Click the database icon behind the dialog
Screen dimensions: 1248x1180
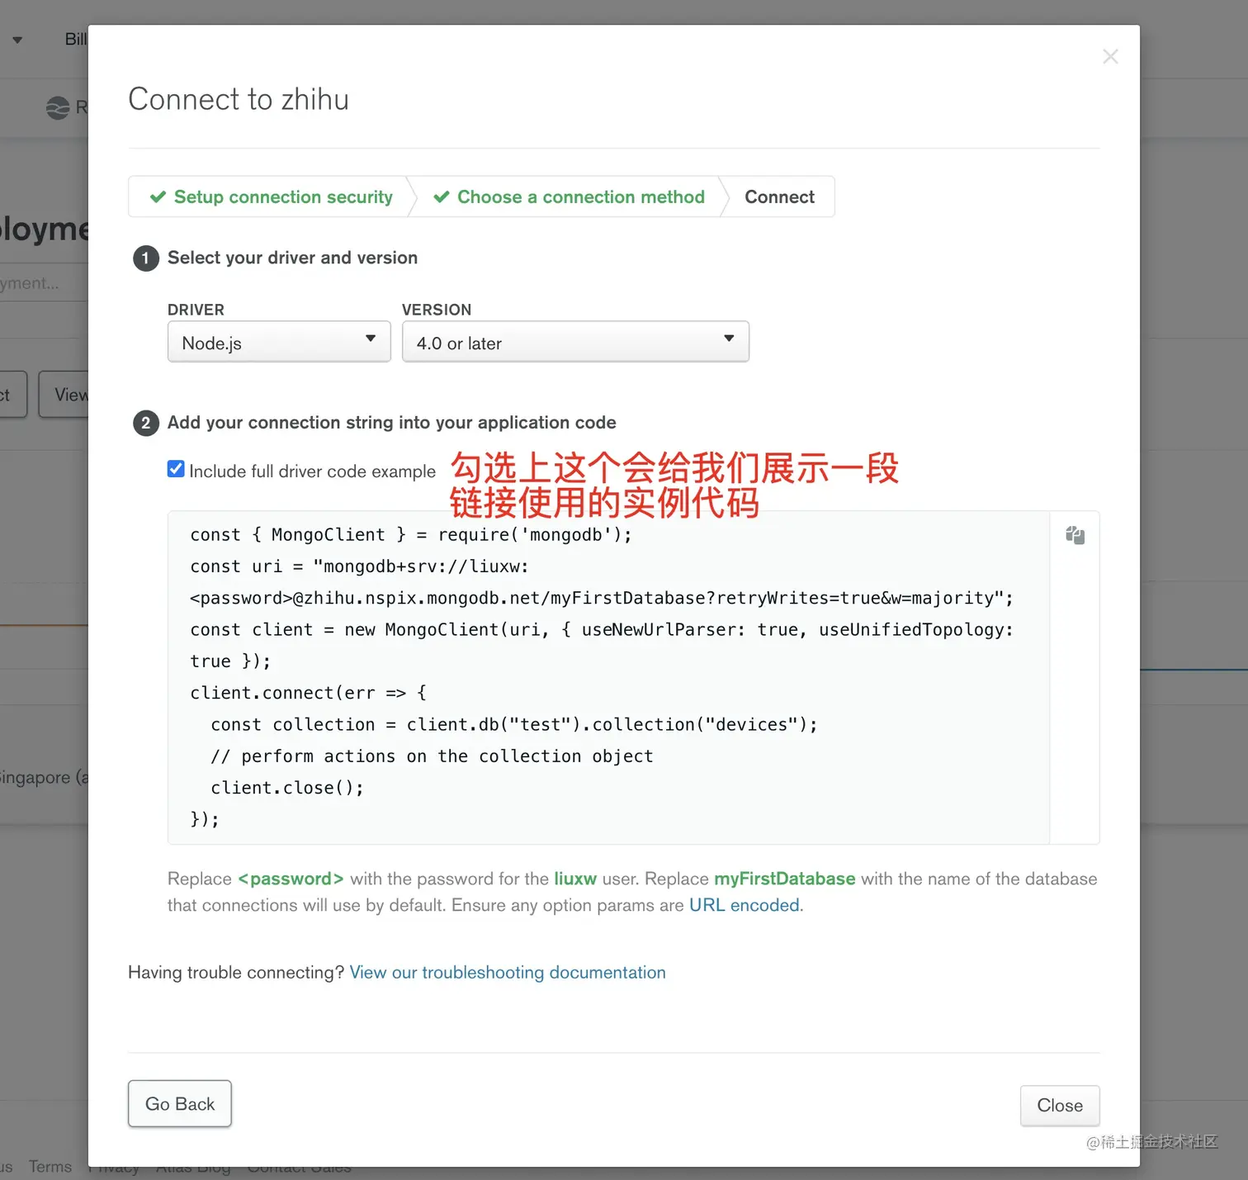coord(58,107)
